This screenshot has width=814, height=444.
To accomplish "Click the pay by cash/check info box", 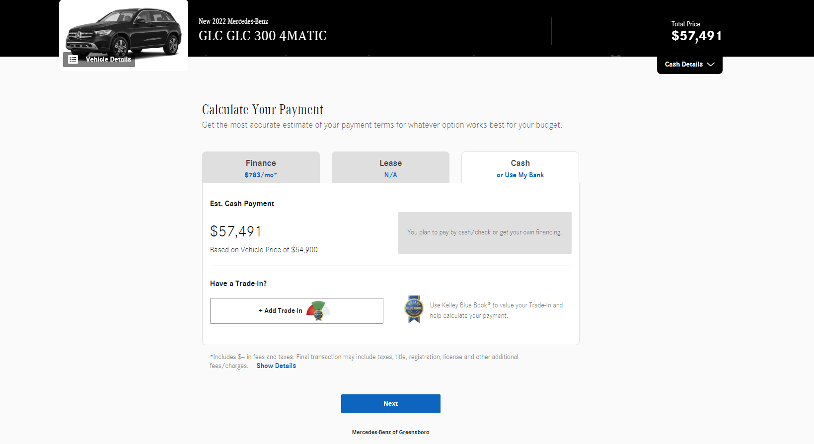I will 485,233.
